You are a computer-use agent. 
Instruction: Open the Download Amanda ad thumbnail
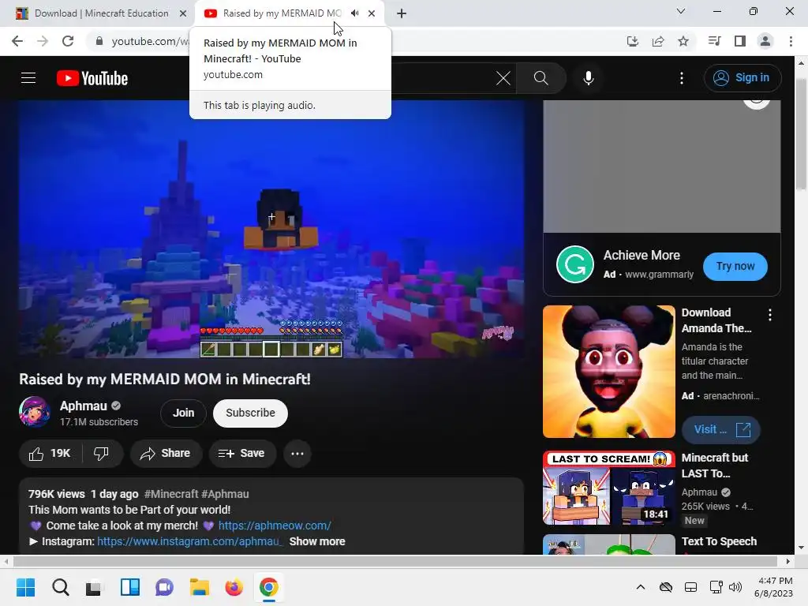pyautogui.click(x=608, y=372)
